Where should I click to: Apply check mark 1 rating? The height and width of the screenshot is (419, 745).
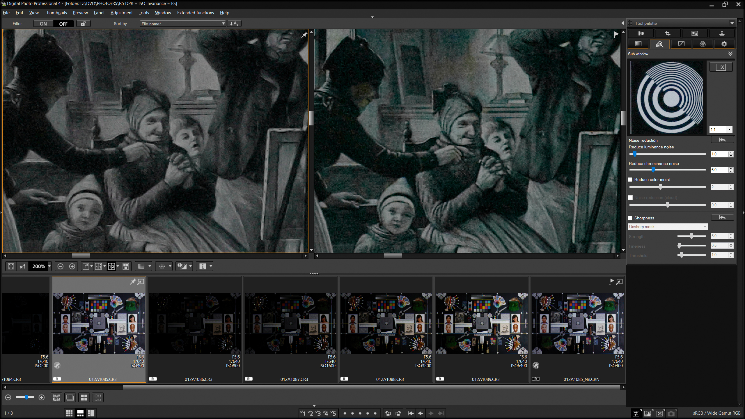click(303, 413)
